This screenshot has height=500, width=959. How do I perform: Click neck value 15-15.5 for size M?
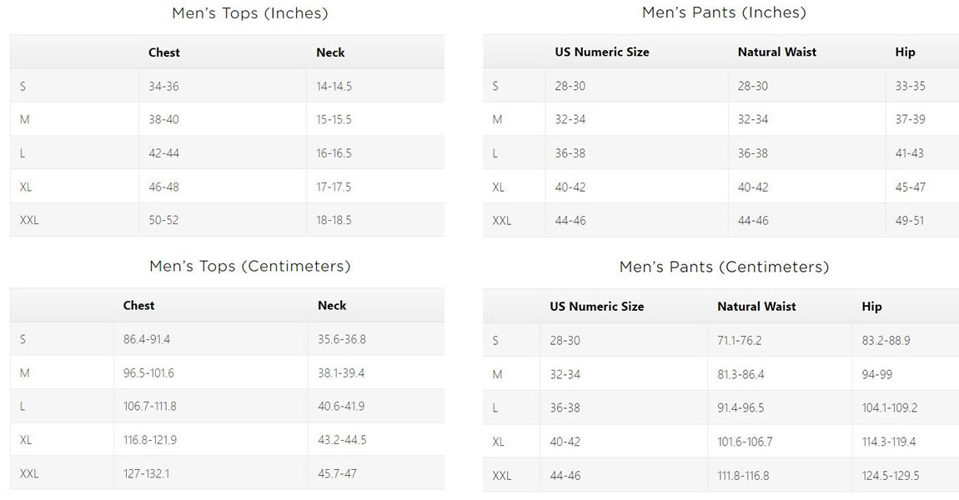point(334,120)
